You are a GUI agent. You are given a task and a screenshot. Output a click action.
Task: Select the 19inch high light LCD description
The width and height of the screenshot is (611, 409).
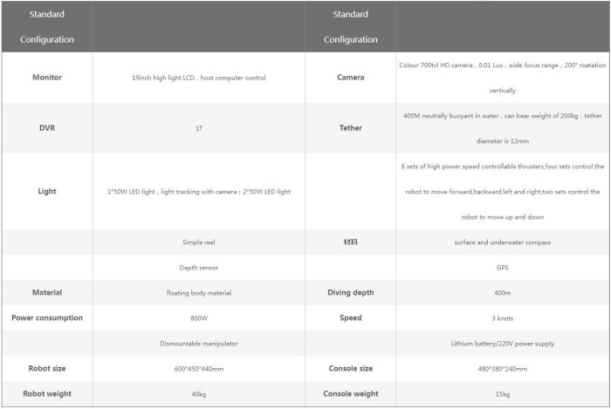(199, 78)
